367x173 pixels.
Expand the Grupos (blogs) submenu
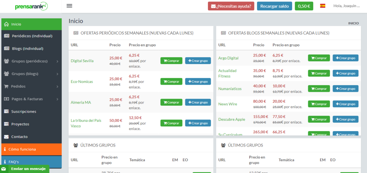(x=57, y=74)
